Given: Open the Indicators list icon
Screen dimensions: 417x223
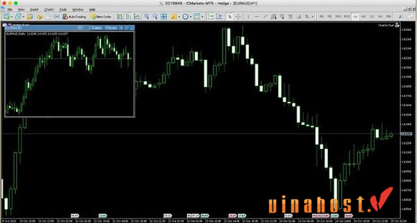Looking at the screenshot, I should (x=174, y=17).
